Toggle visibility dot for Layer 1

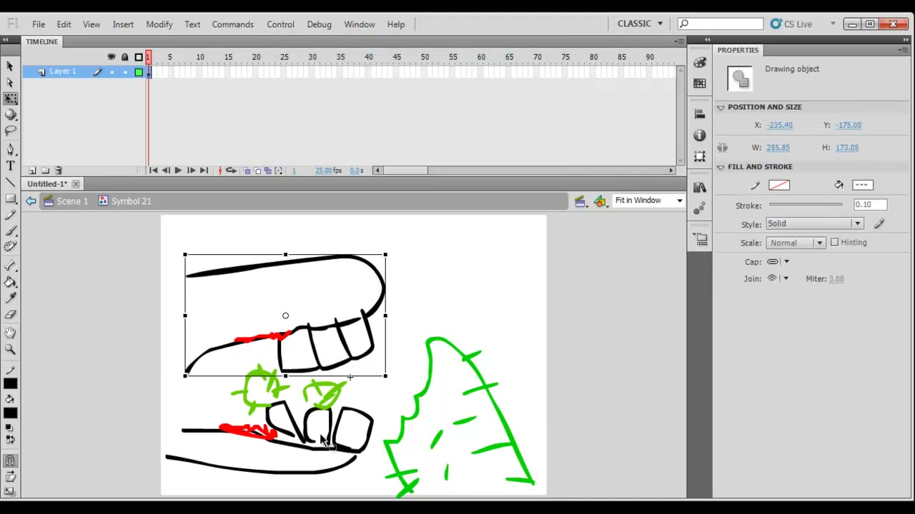click(x=112, y=72)
